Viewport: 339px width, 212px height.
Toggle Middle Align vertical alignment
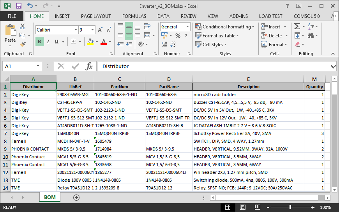[x=129, y=26]
